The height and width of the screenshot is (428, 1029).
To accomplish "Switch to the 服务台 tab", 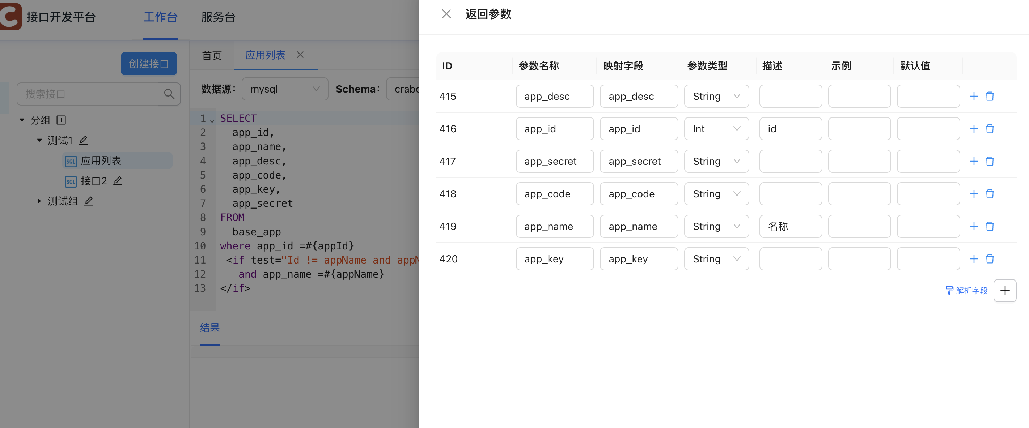I will (218, 17).
